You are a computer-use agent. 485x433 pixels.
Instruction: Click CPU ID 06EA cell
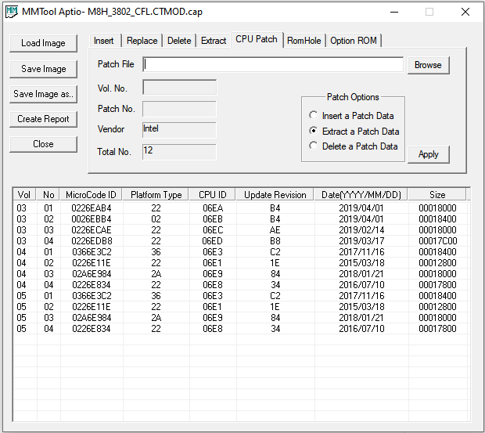tap(213, 208)
